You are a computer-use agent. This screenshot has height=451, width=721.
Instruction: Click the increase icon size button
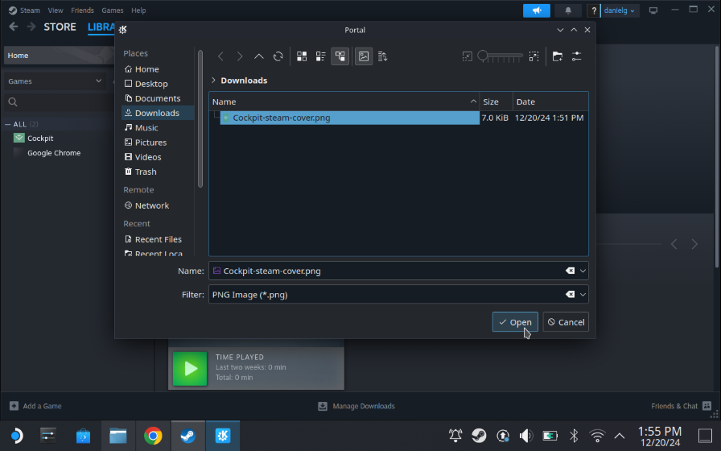pyautogui.click(x=534, y=56)
